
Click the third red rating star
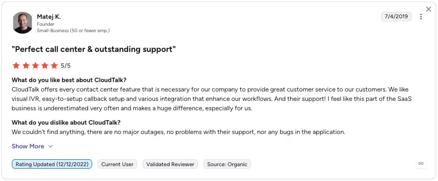(35, 66)
